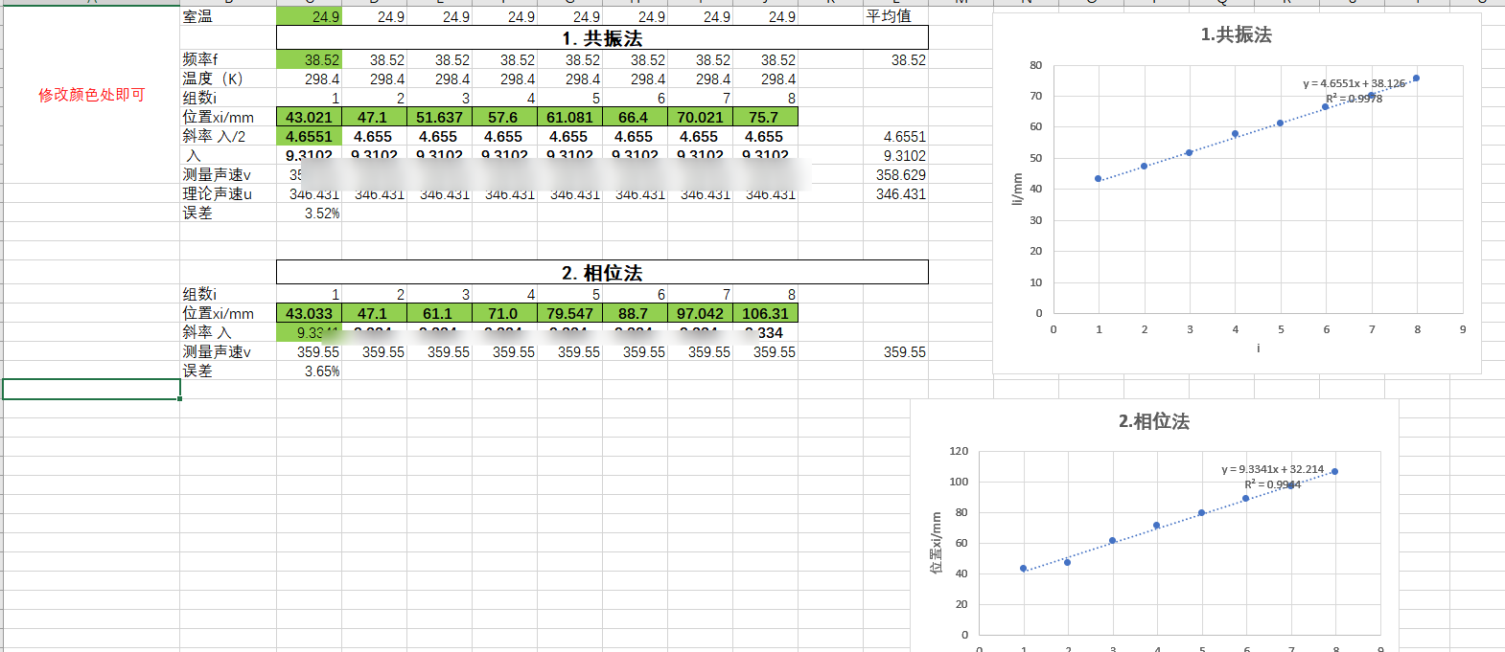The image size is (1505, 652).
Task: Click the resonance error cell 3.52%
Action: (x=321, y=213)
